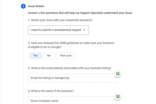Image resolution: width=156 pixels, height=104 pixels.
Task: Click the green icon beside business name field
Action: pyautogui.click(x=118, y=96)
